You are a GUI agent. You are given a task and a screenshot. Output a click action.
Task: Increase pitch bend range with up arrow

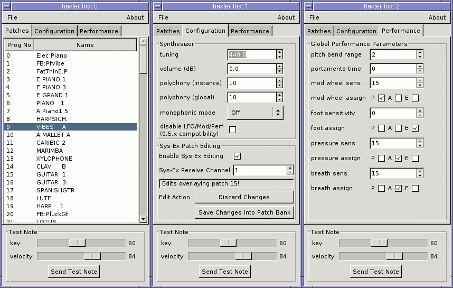[x=420, y=52]
